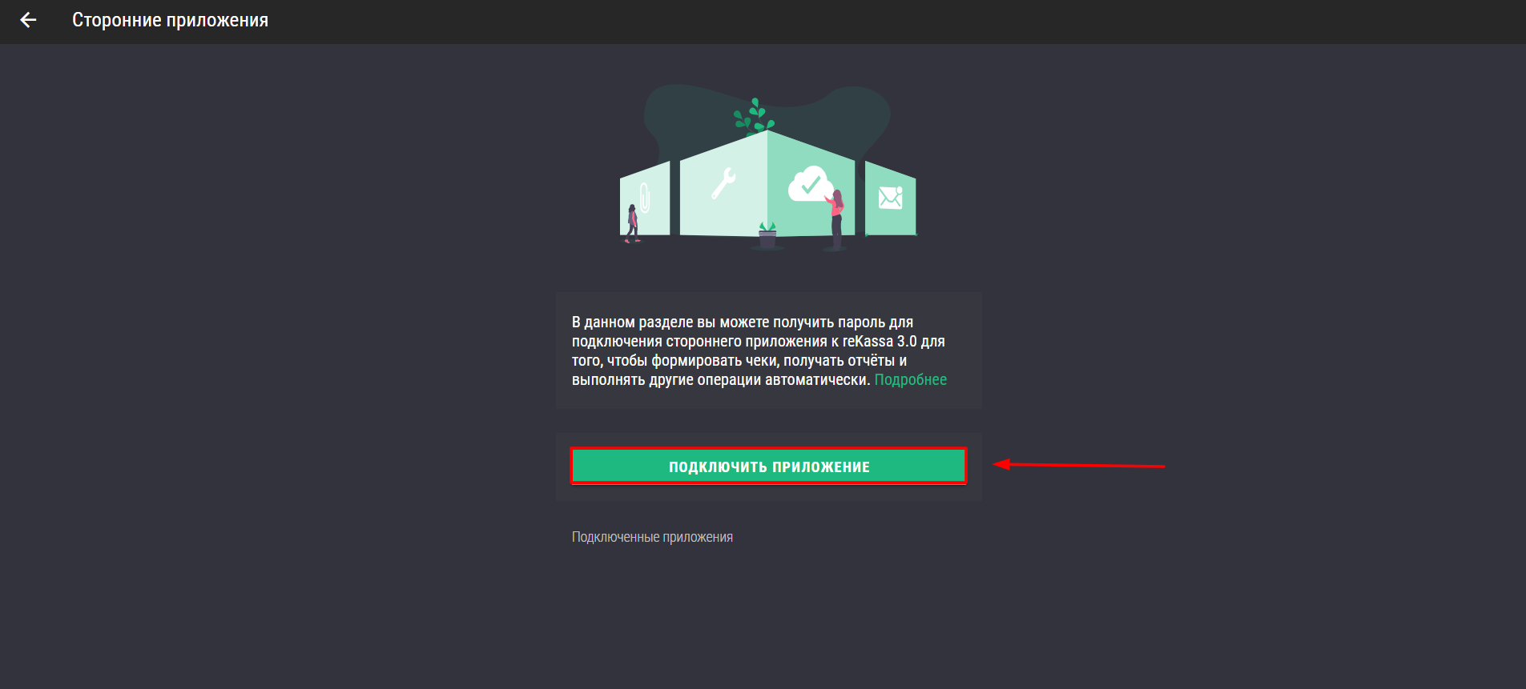Click the card surrounding the green connect button

(768, 467)
